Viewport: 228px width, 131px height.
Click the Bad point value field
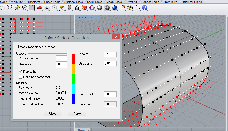pyautogui.click(x=110, y=64)
